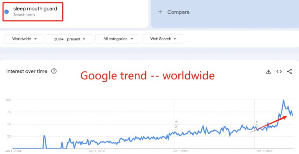
Task: Click the plus icon beside Compare
Action: click(x=160, y=12)
